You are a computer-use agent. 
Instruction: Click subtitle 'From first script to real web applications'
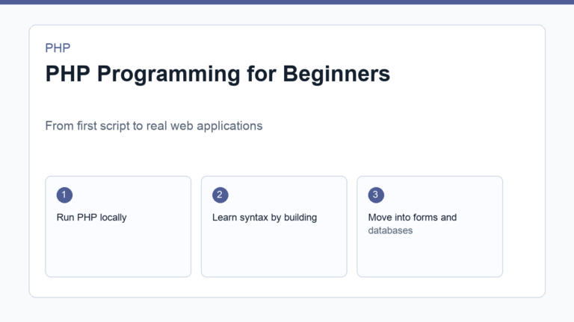(154, 126)
